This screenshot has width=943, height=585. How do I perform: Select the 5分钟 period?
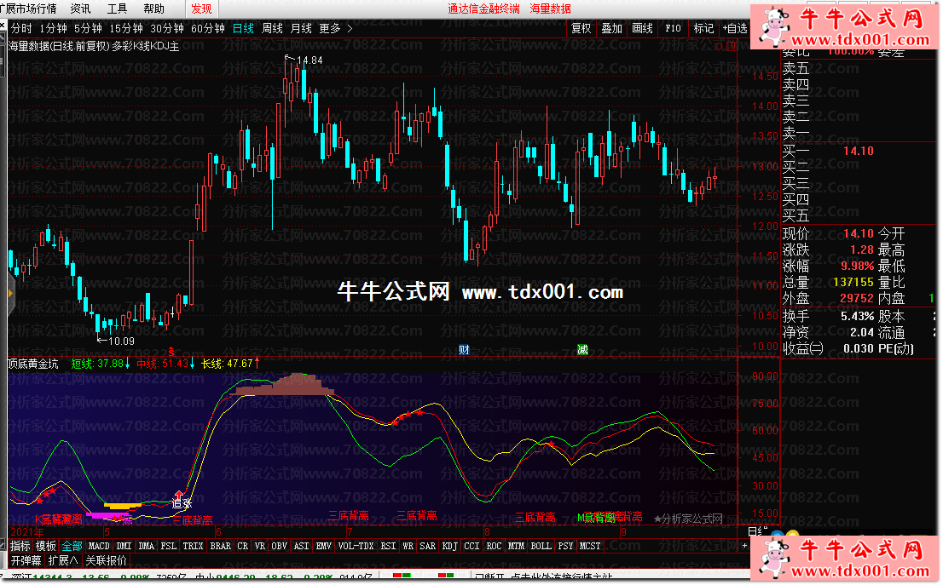pos(88,28)
